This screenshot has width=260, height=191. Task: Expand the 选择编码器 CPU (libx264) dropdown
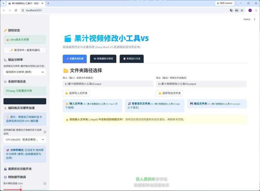[25, 140]
